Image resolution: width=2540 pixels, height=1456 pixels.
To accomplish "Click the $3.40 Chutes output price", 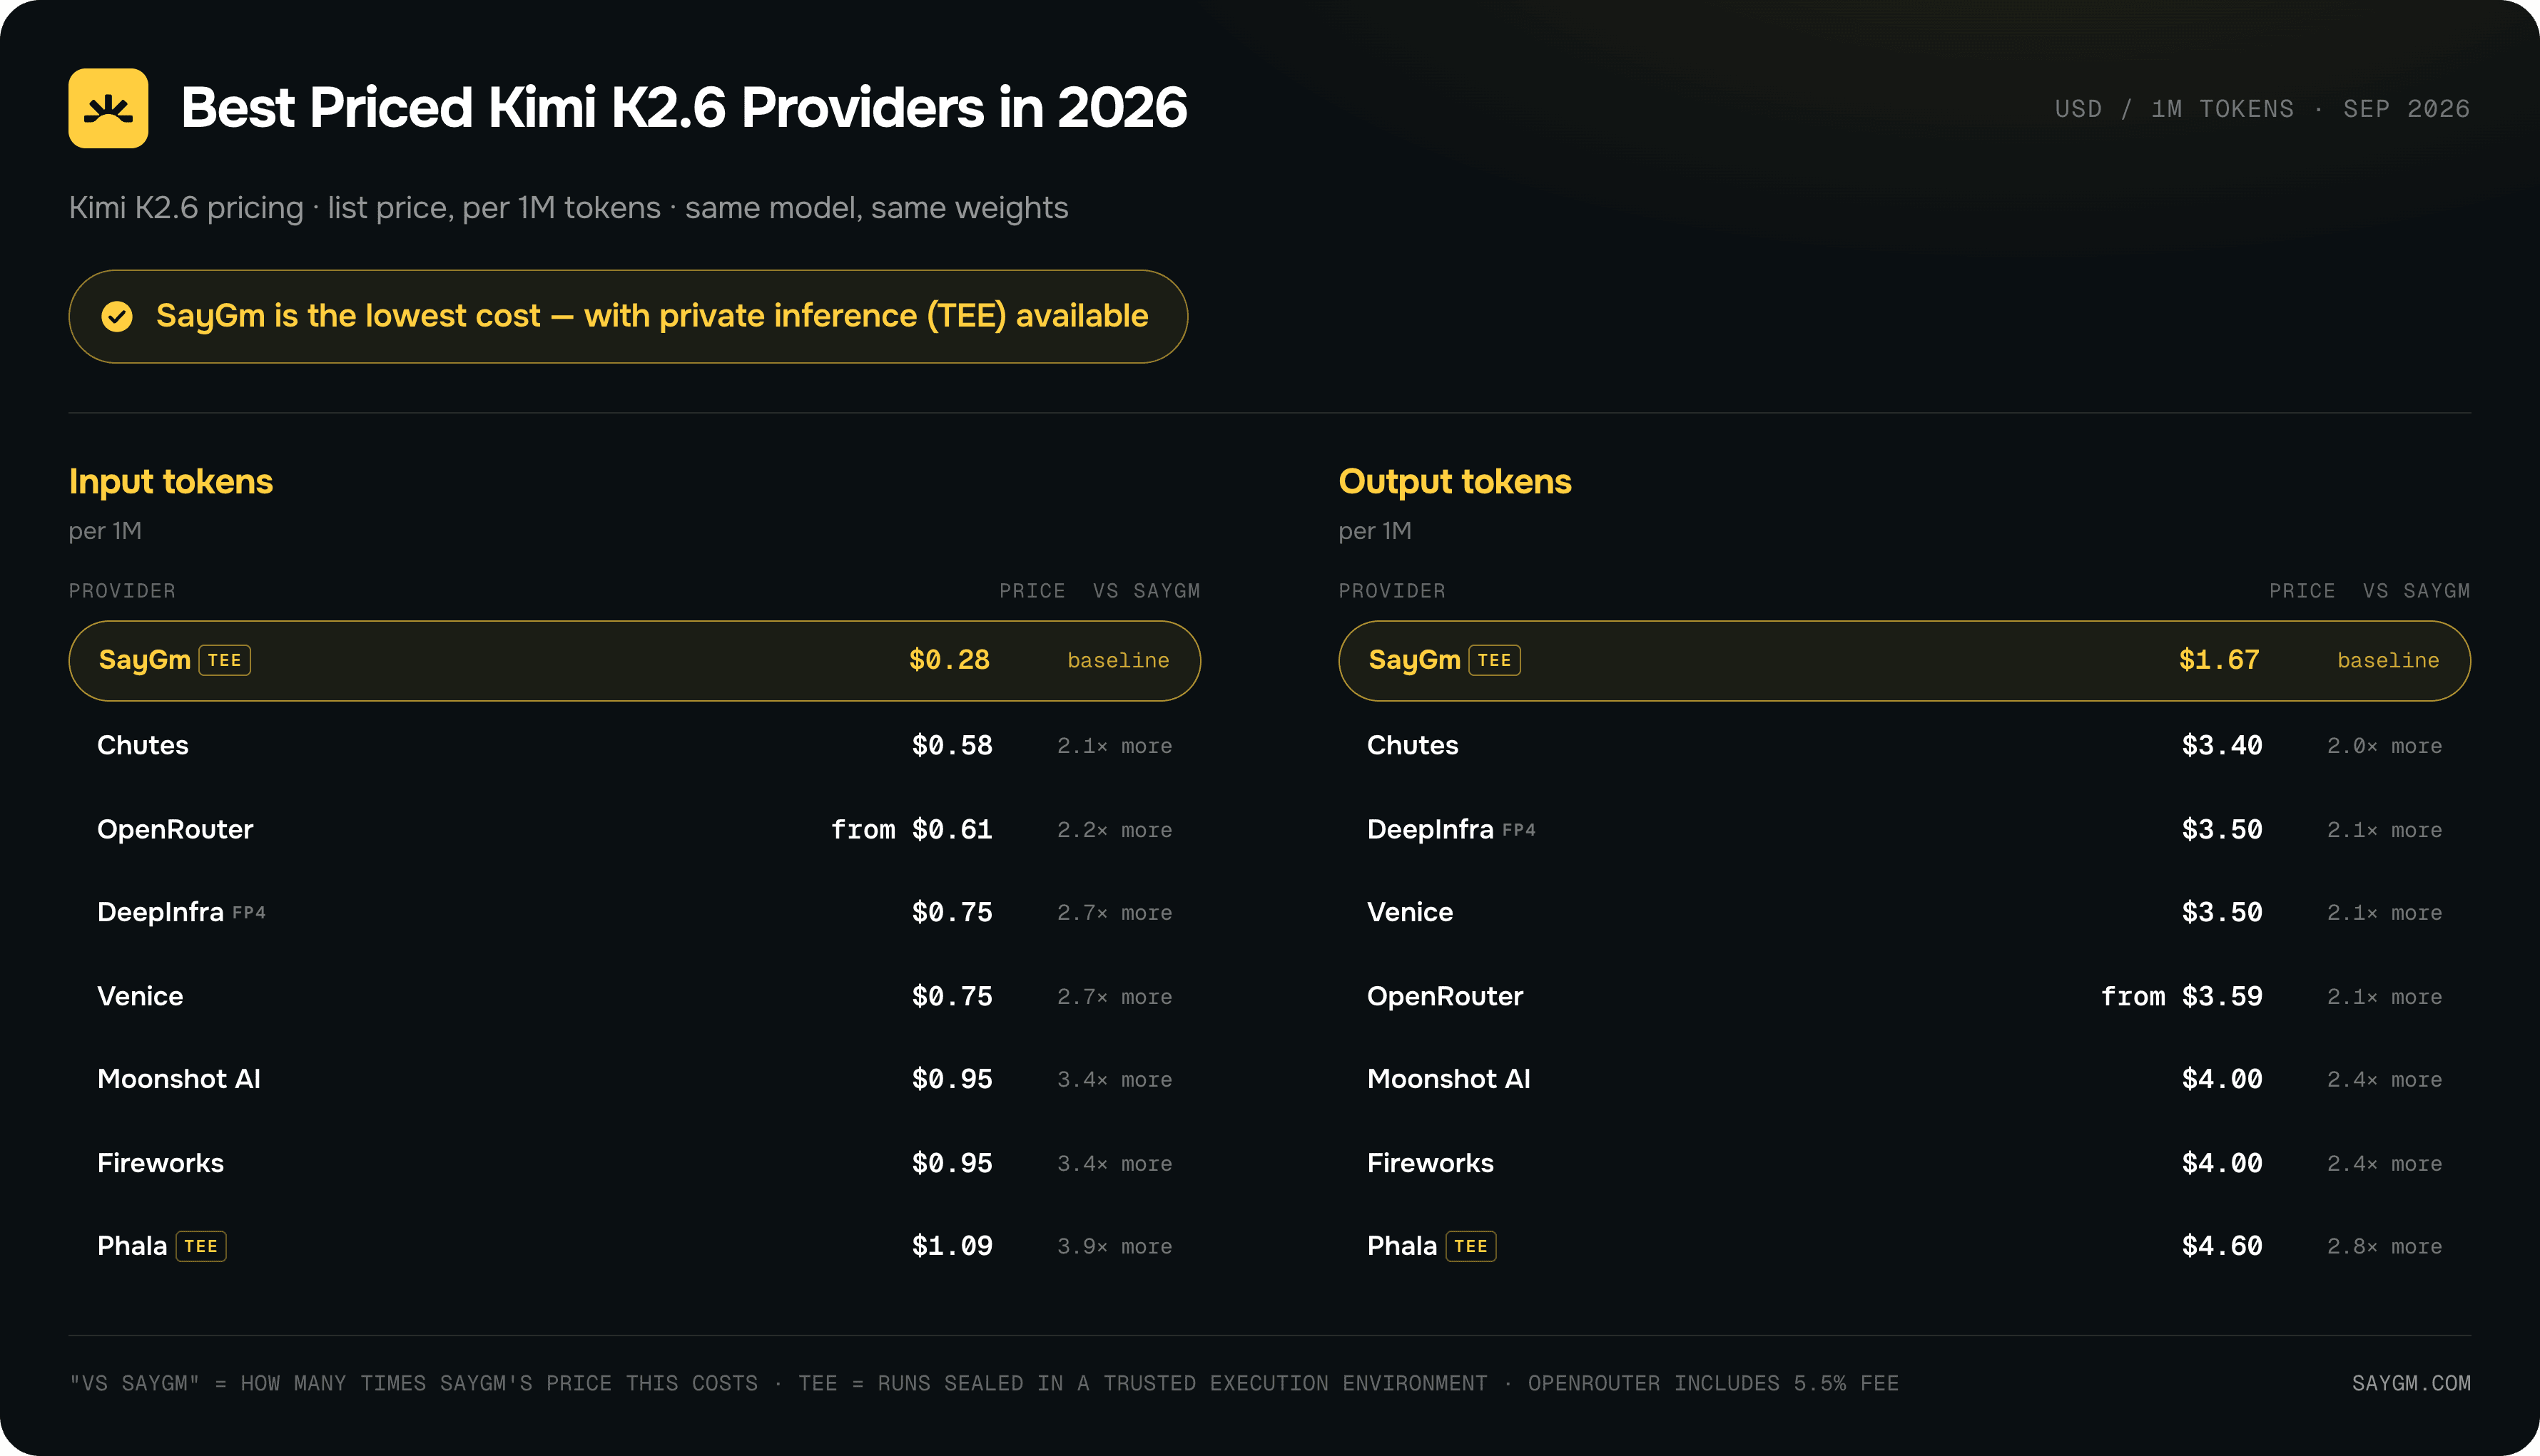I will coord(2222,746).
